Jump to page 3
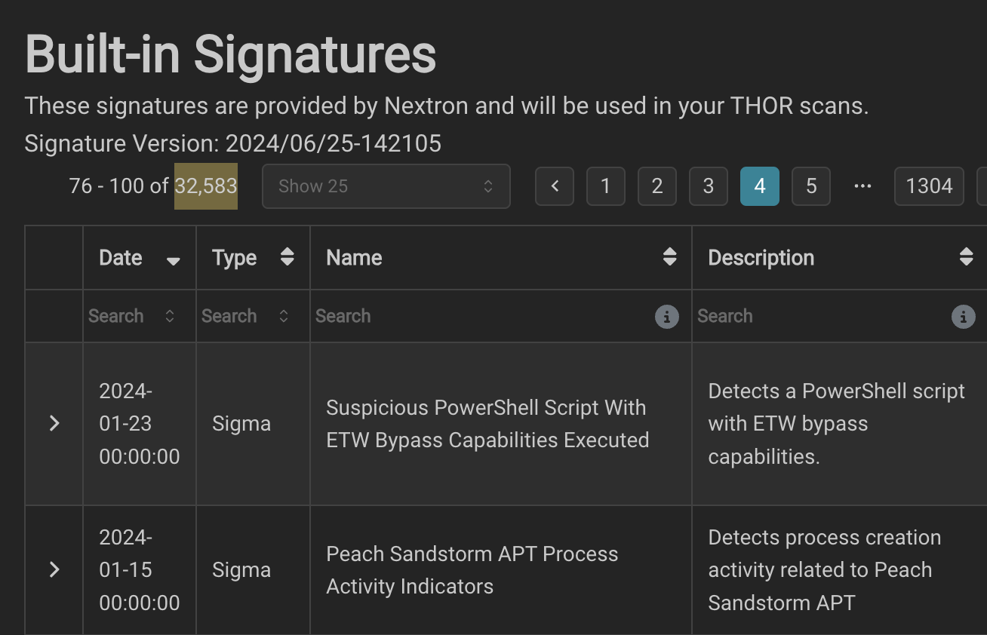This screenshot has width=987, height=635. (708, 186)
